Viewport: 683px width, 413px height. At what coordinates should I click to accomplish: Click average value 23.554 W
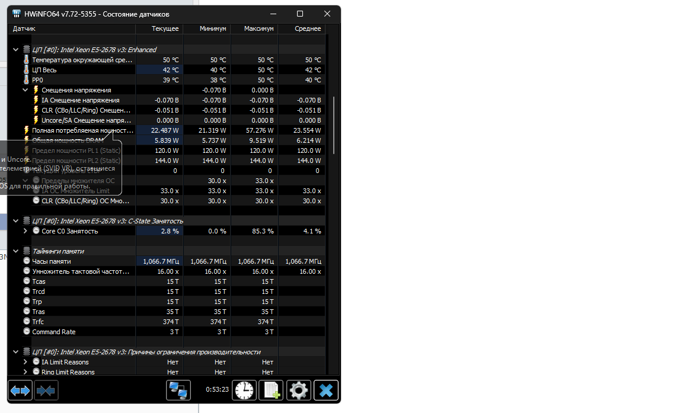point(307,130)
